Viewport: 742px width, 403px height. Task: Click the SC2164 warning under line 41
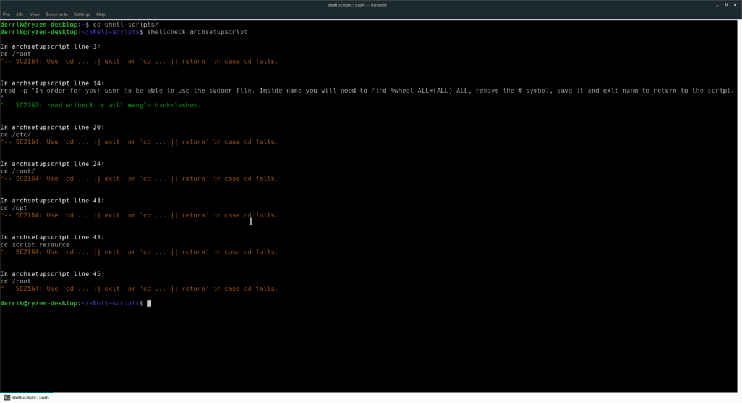coord(139,215)
